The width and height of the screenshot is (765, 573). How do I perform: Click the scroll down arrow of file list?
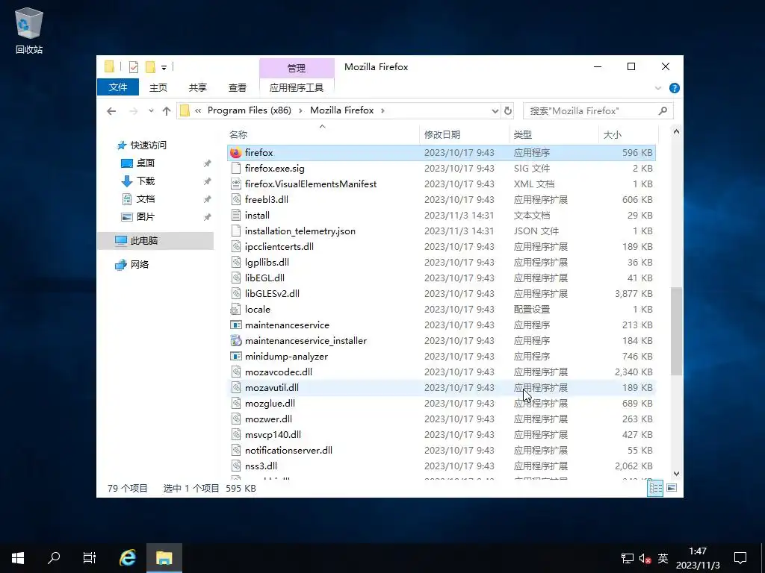(676, 474)
